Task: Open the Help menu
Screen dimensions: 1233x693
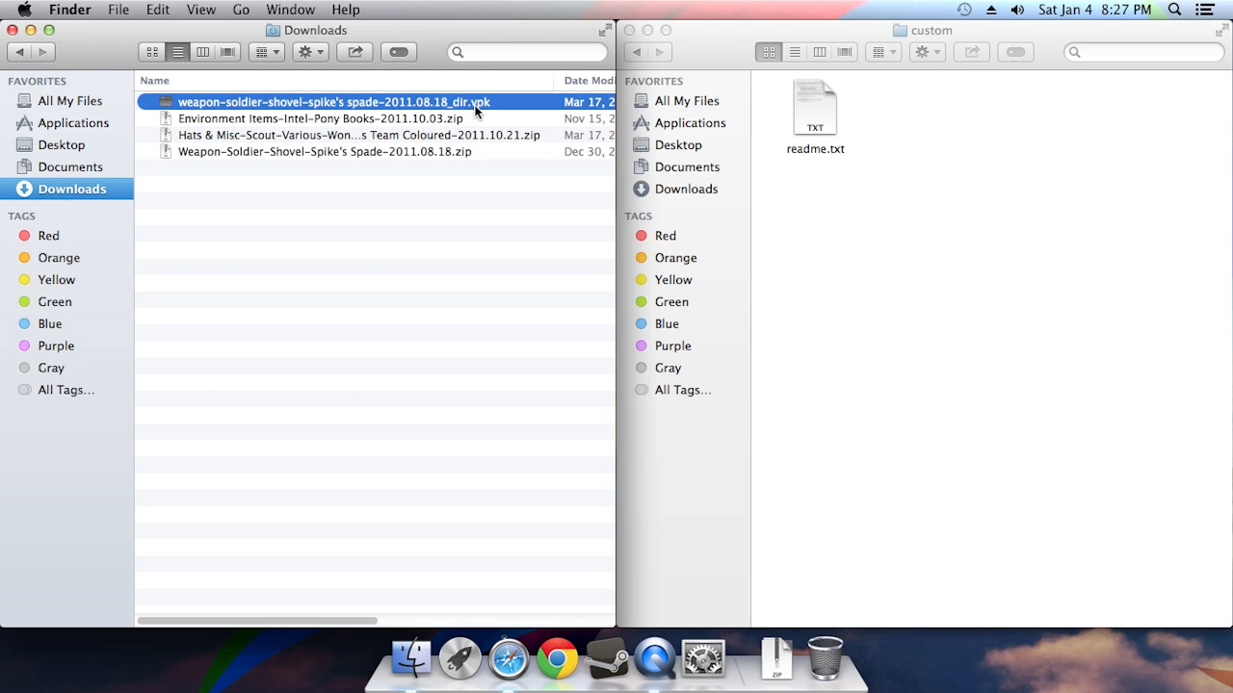Action: (x=346, y=10)
